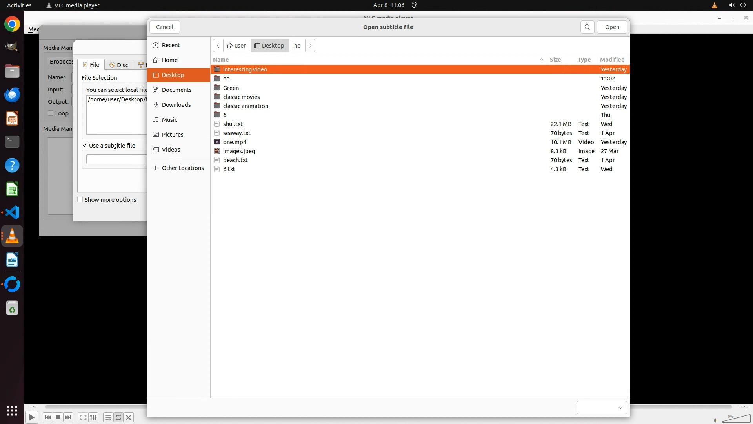This screenshot has width=753, height=424.
Task: Click path bar back chevron
Action: 218,46
